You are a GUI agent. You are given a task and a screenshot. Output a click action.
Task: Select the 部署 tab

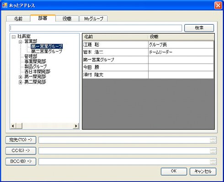tap(43, 18)
